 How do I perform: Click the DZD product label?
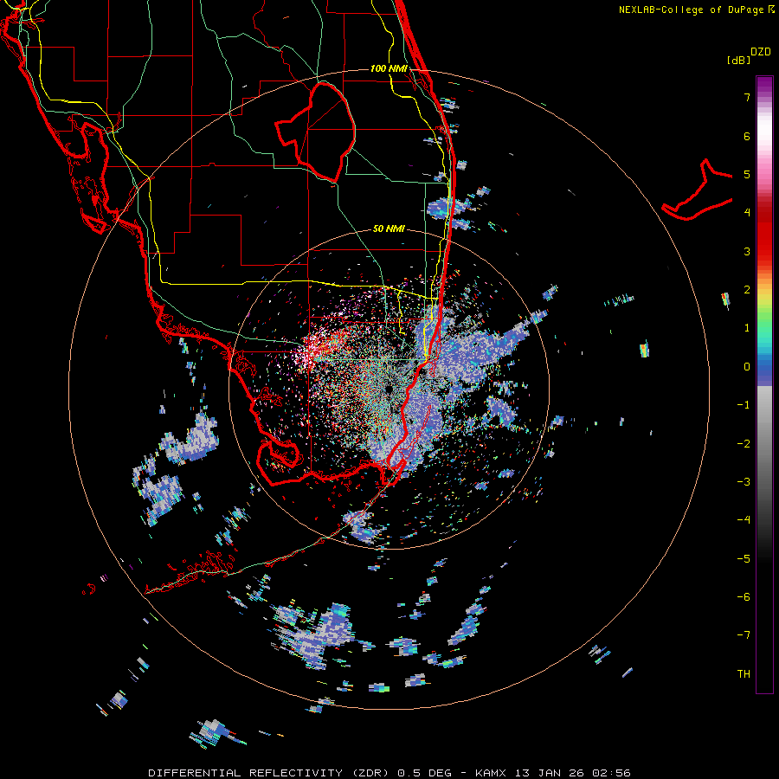click(x=761, y=52)
